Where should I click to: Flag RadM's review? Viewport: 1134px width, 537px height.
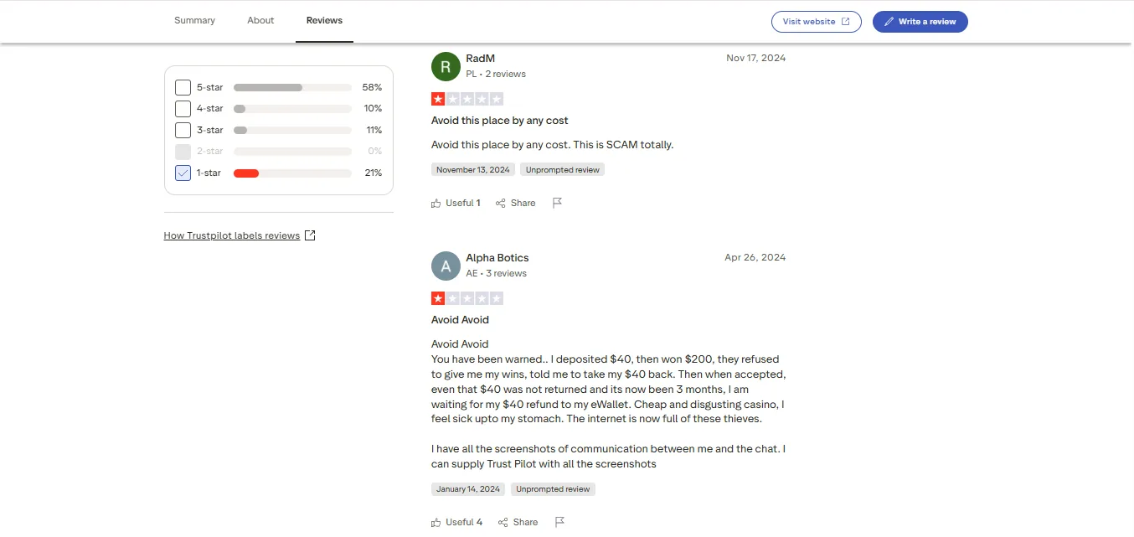(x=557, y=203)
